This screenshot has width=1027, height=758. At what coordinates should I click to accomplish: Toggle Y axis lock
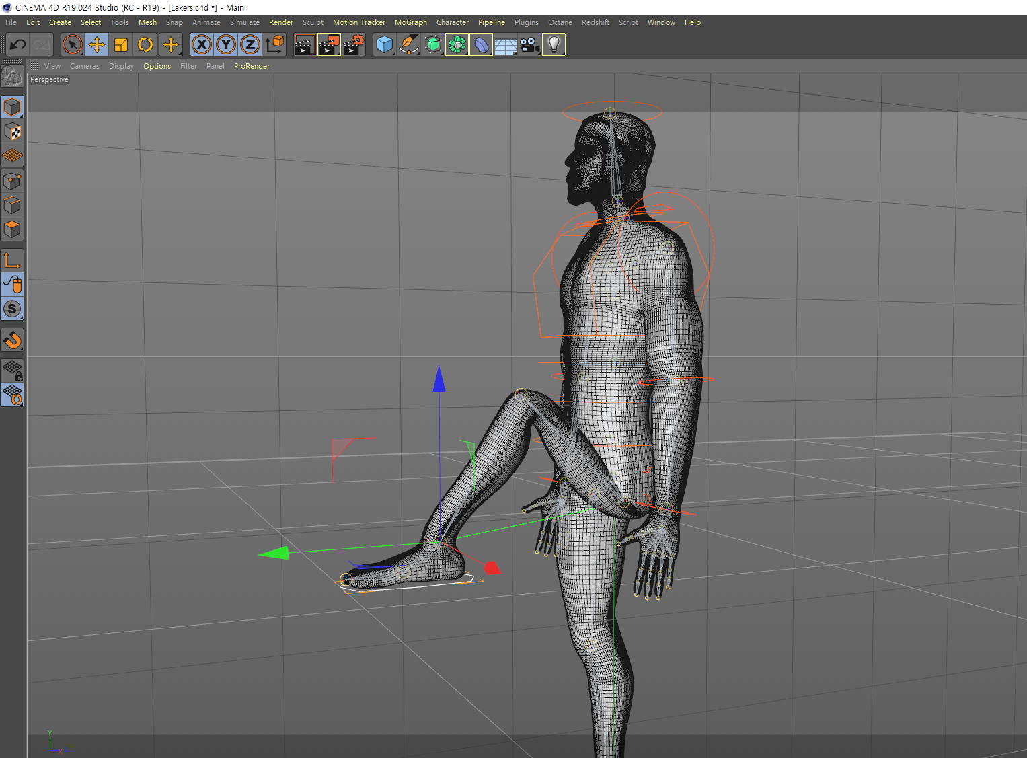tap(226, 45)
